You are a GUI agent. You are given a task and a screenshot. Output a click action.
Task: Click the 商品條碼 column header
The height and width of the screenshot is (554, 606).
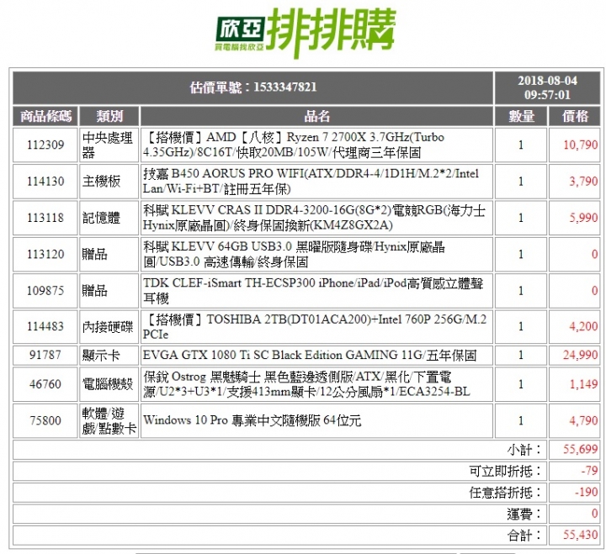point(45,116)
